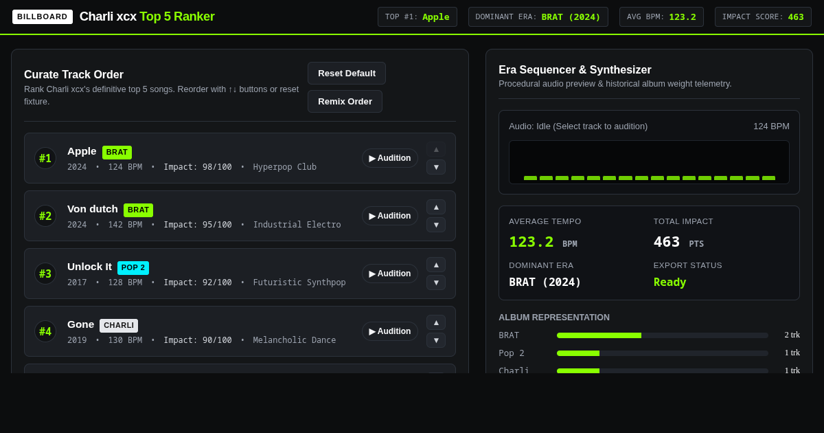The height and width of the screenshot is (433, 824).
Task: Move Von dutch track down
Action: [436, 225]
